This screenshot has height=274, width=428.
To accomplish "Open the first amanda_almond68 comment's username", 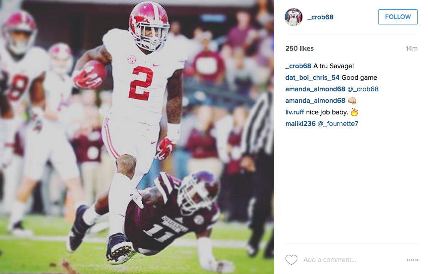I will (x=315, y=89).
